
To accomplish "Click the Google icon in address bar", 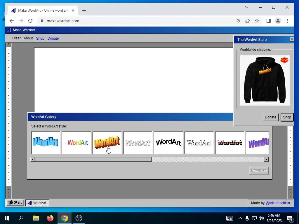I will pos(238,21).
